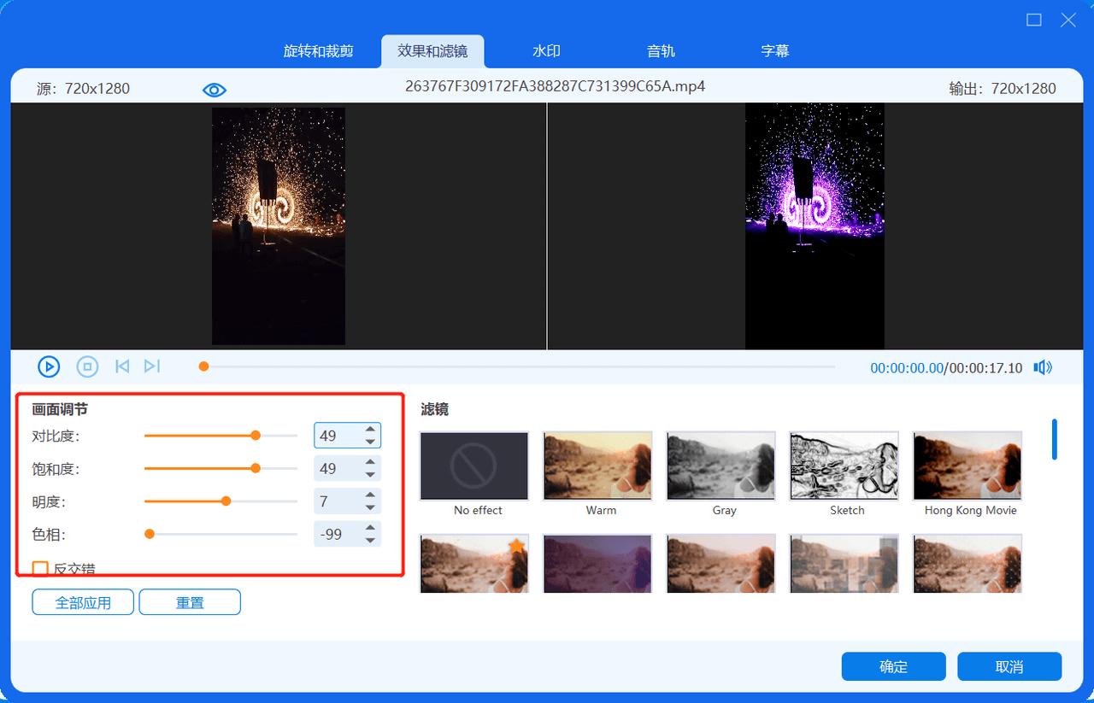Select the No effect filter thumbnail
1094x703 pixels.
point(473,466)
